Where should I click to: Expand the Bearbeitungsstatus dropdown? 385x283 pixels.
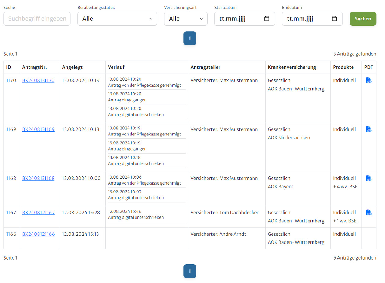tap(117, 19)
